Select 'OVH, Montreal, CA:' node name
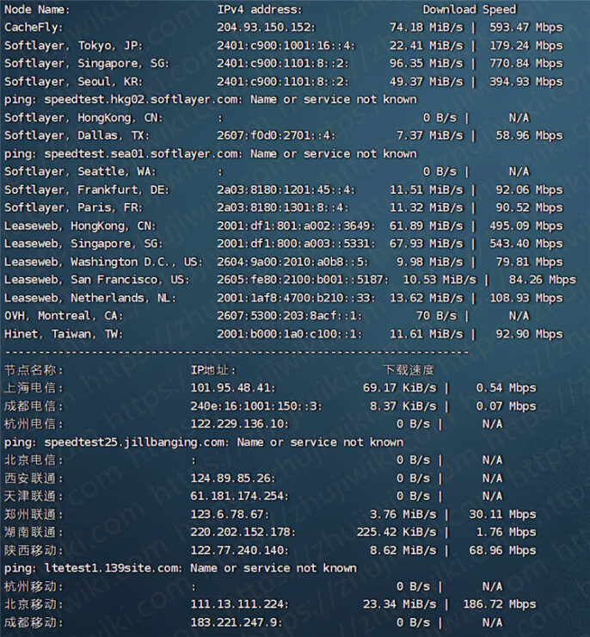The image size is (590, 637). pyautogui.click(x=64, y=316)
